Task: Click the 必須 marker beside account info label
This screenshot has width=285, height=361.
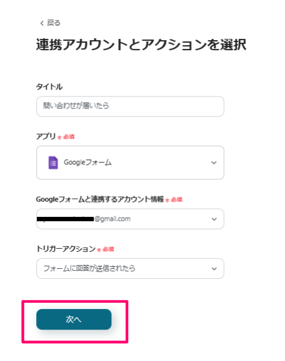Action: pyautogui.click(x=174, y=199)
